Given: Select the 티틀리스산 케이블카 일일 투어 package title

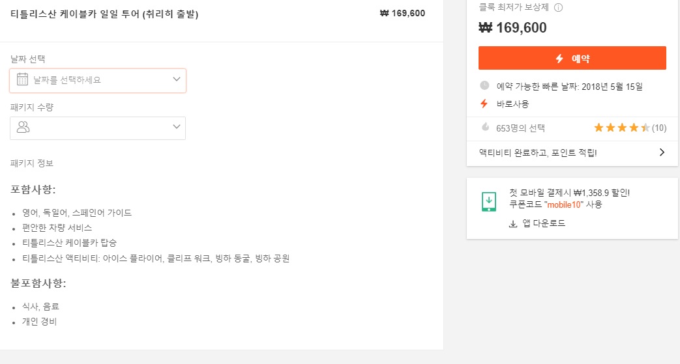Looking at the screenshot, I should (x=104, y=14).
